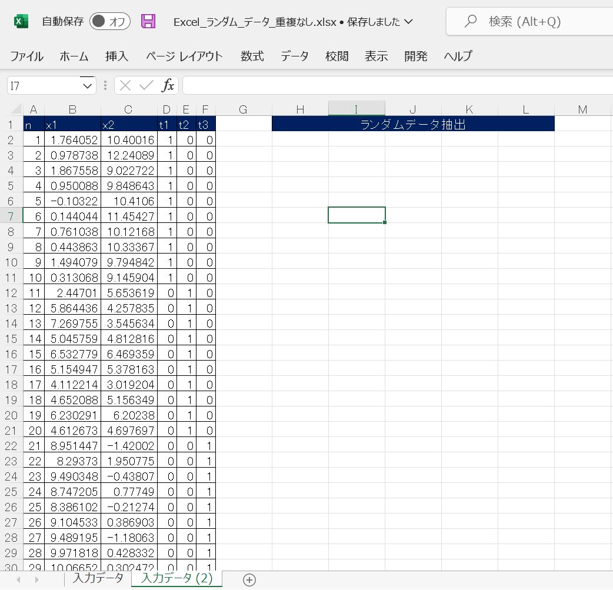Click the formula bar resize dots handle
The width and height of the screenshot is (613, 590).
(105, 85)
